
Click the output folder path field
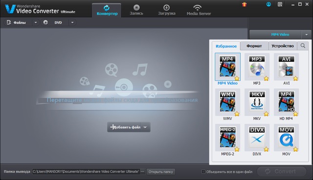coord(86,171)
